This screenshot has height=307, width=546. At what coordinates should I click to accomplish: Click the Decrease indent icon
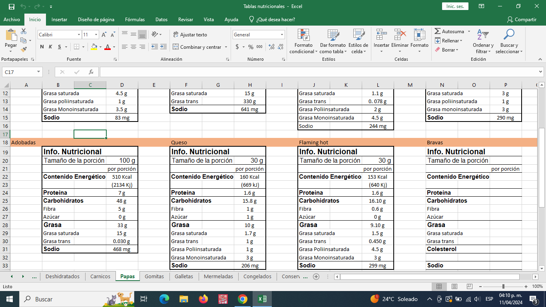[x=154, y=47]
